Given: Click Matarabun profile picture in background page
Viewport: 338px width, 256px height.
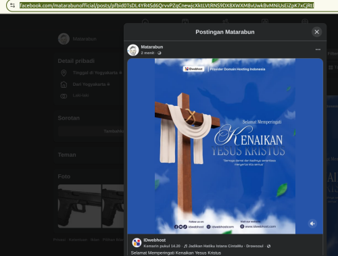Looking at the screenshot, I should pyautogui.click(x=64, y=39).
